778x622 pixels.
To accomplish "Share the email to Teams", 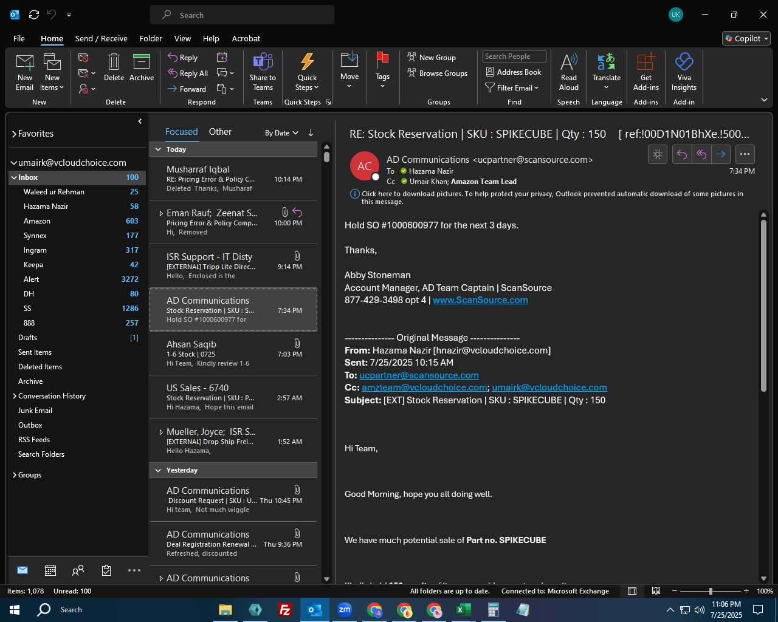I will 263,72.
